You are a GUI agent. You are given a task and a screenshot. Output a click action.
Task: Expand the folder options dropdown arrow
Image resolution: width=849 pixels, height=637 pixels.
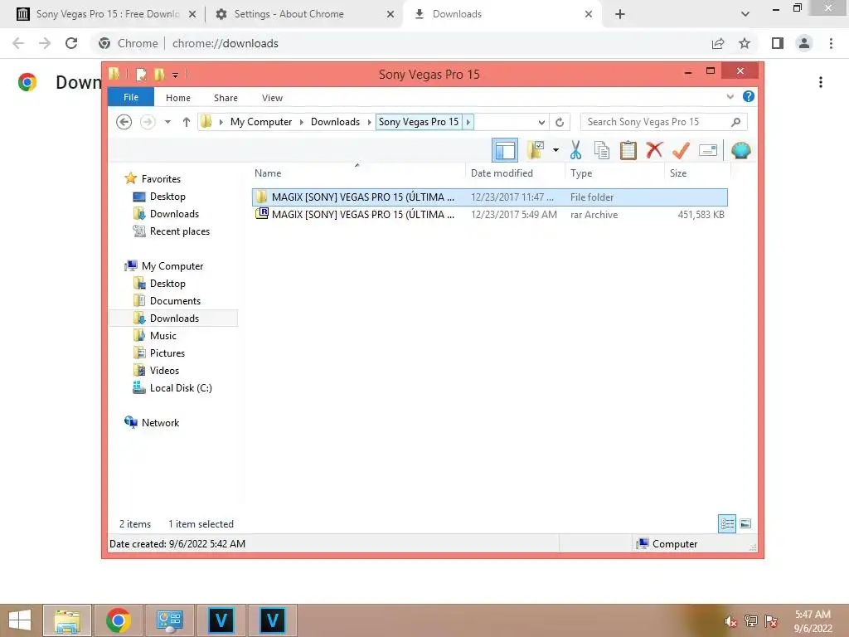555,150
